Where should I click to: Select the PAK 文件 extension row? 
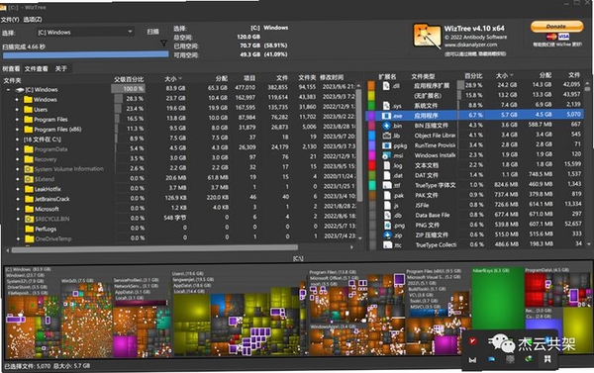477,195
